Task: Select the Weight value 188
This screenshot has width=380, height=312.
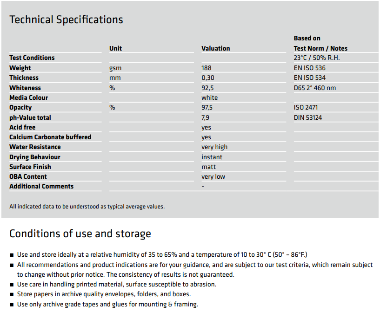Action: [206, 68]
